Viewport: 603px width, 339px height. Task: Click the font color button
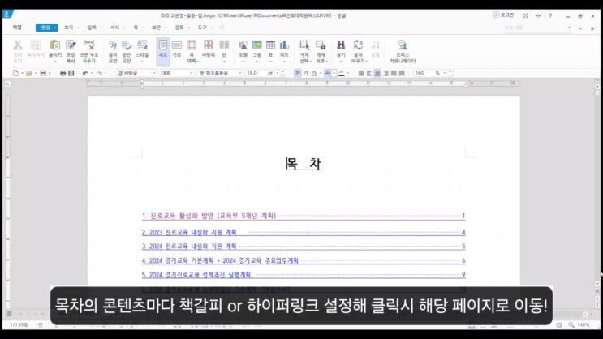click(342, 73)
